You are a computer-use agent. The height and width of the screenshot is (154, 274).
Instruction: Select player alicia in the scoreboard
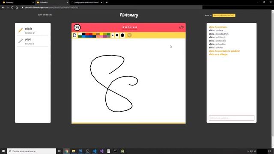tap(33, 30)
